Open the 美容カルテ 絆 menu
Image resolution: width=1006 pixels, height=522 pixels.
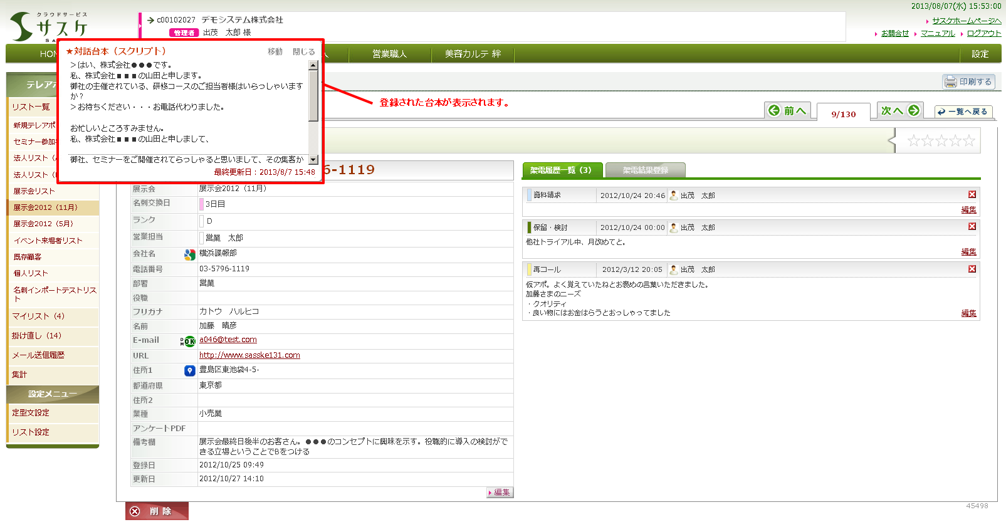click(473, 54)
